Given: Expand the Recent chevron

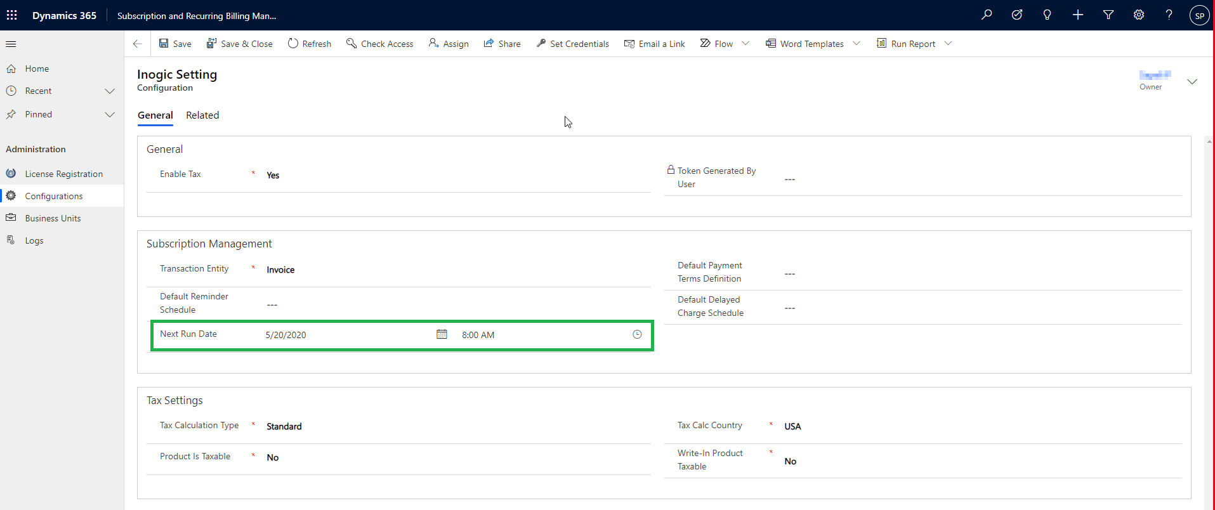Looking at the screenshot, I should coord(110,91).
